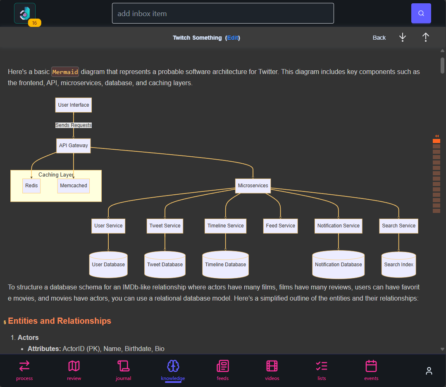Click the User Service node
The width and height of the screenshot is (446, 387).
click(x=108, y=226)
